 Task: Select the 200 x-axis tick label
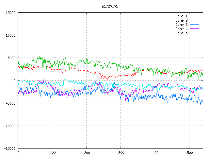87,153
